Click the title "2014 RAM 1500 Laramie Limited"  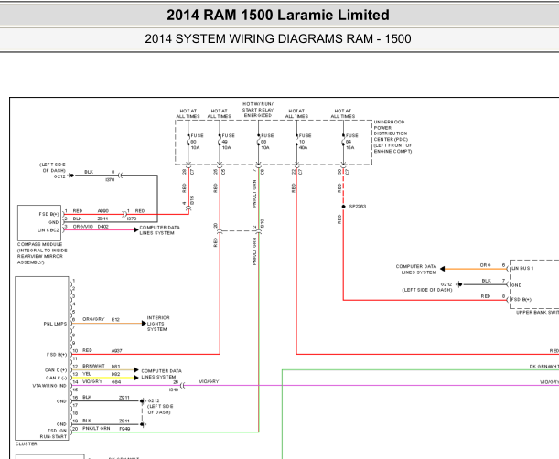278,15
